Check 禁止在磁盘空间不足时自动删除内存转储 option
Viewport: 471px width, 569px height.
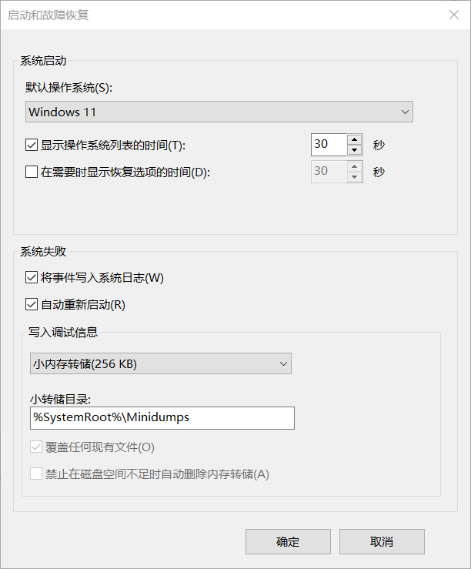[x=36, y=474]
